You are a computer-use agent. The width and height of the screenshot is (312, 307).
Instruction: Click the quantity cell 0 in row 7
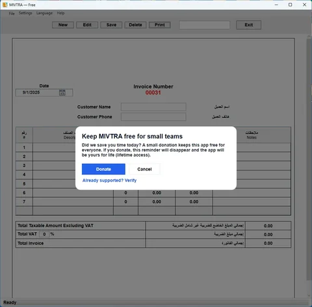(125, 202)
